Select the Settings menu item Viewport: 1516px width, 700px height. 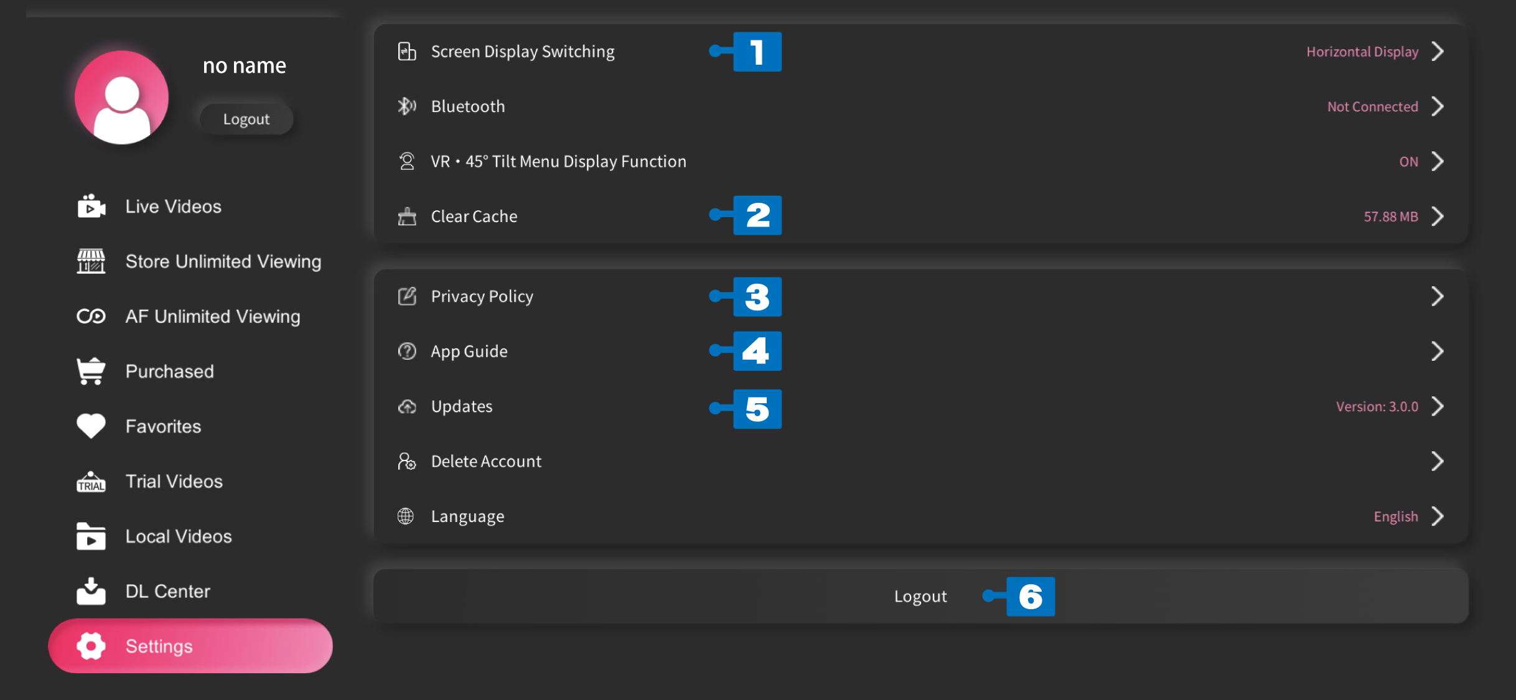[x=190, y=646]
